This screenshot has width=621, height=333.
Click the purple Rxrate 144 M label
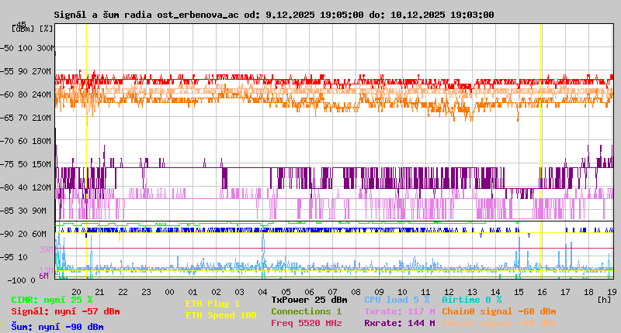point(399,323)
